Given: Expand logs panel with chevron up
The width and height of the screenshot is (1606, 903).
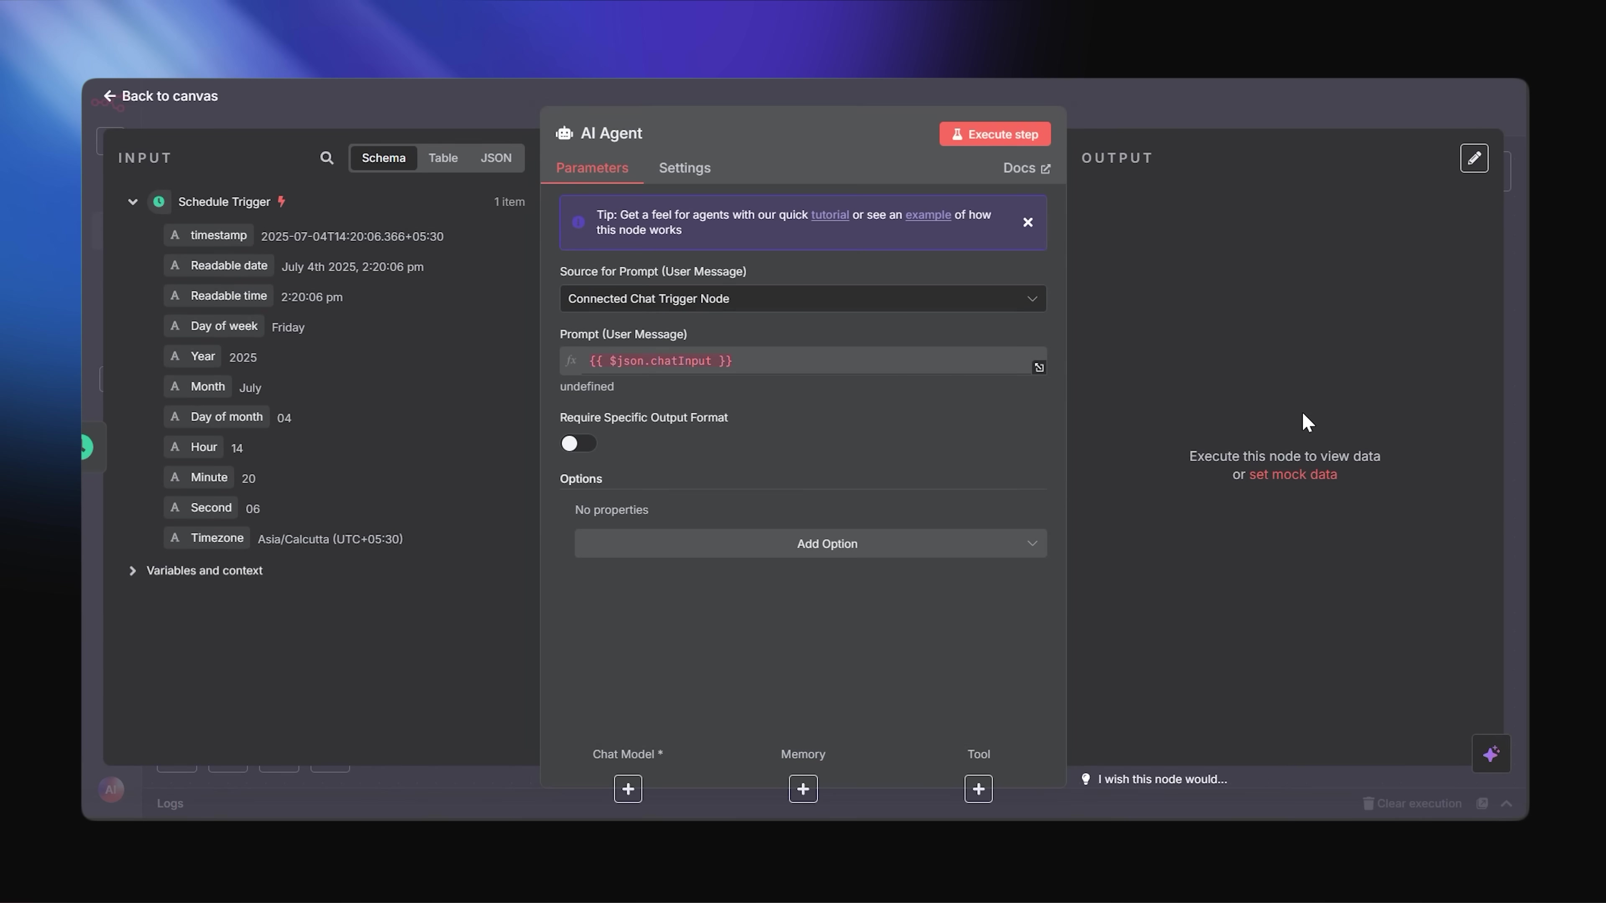Looking at the screenshot, I should click(x=1507, y=804).
